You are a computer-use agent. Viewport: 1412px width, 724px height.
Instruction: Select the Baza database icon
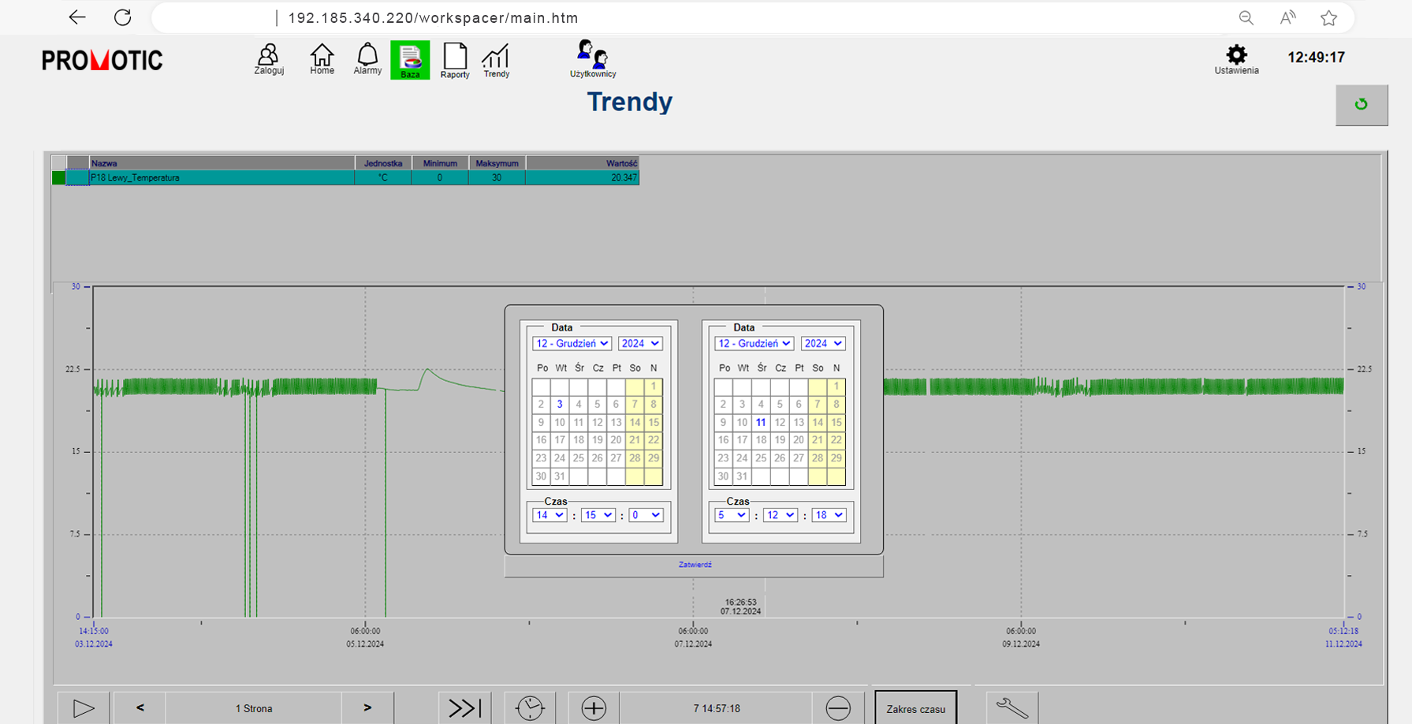[410, 59]
